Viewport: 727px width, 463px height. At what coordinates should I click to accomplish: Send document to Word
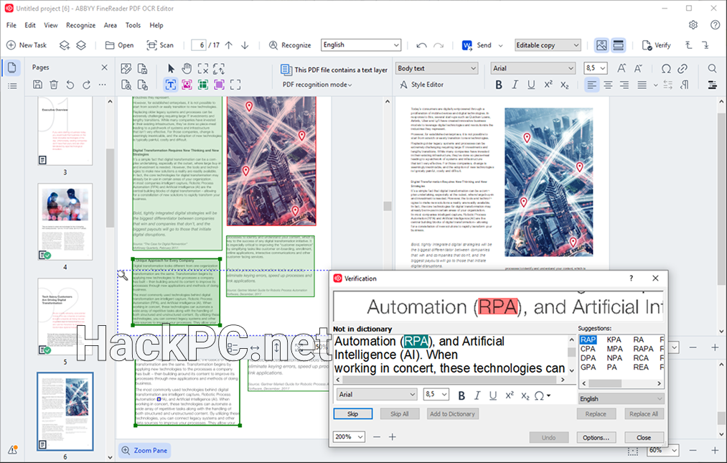477,45
